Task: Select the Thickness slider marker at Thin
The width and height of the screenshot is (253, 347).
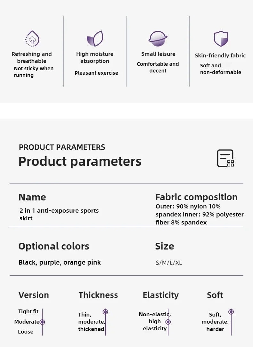Action: pos(105,312)
